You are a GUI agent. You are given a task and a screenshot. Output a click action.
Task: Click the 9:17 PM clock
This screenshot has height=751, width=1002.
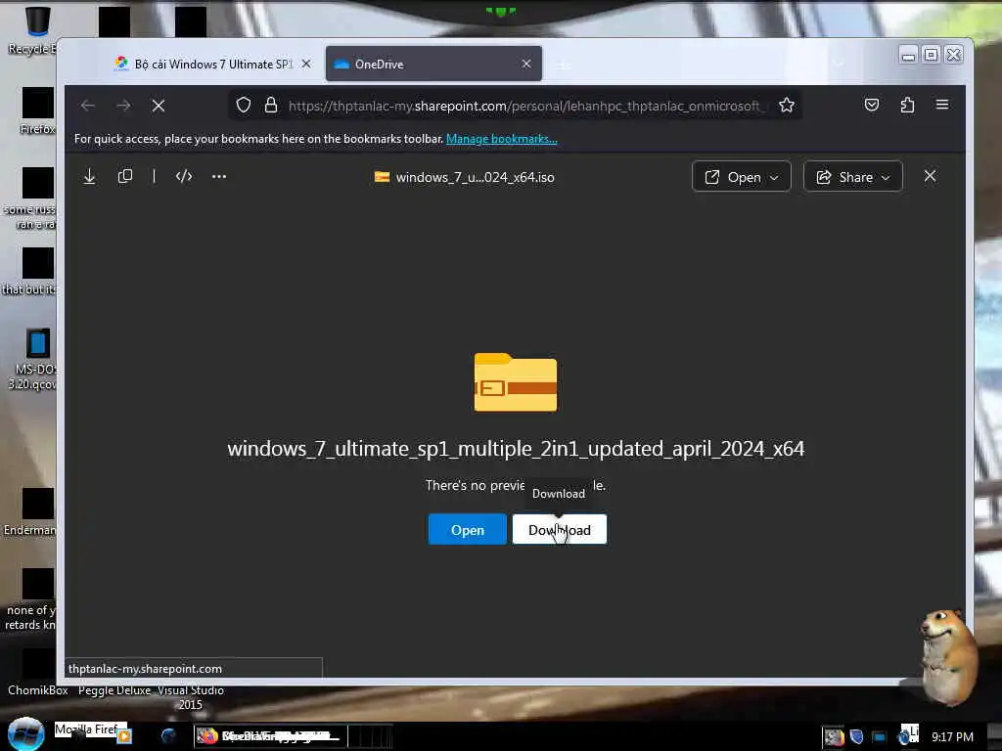point(952,737)
